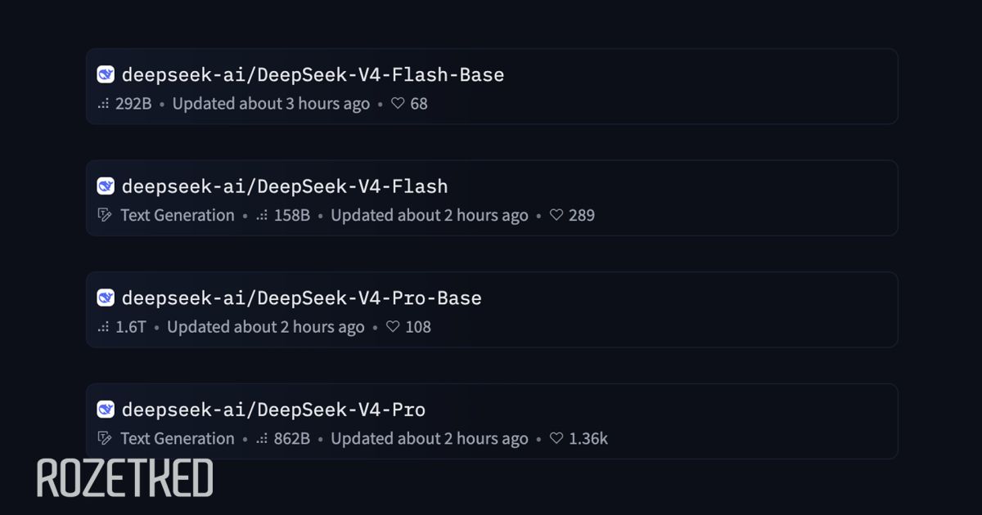The image size is (982, 515).
Task: Open deepseek-ai/DeepSeek-V4-Flash model link
Action: pyautogui.click(x=285, y=186)
